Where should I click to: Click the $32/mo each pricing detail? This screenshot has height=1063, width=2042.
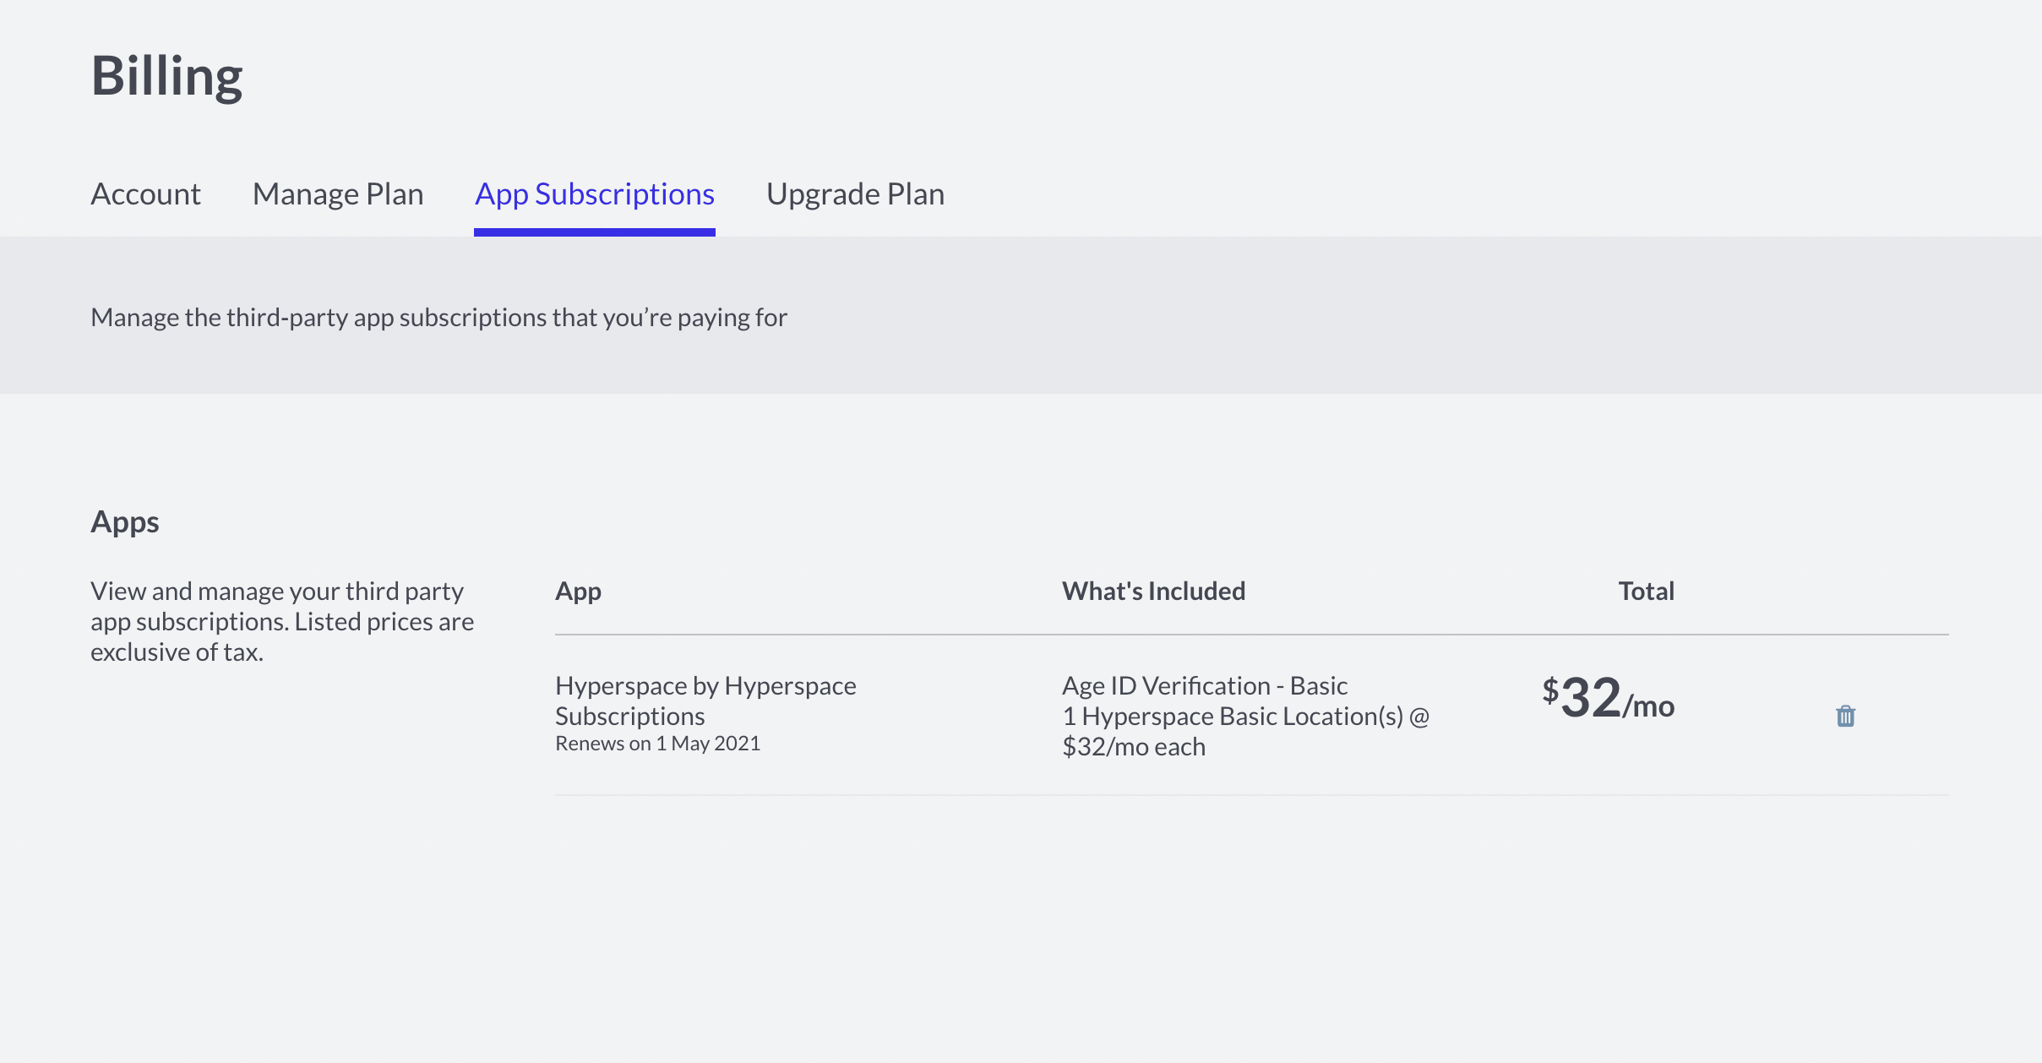tap(1134, 747)
